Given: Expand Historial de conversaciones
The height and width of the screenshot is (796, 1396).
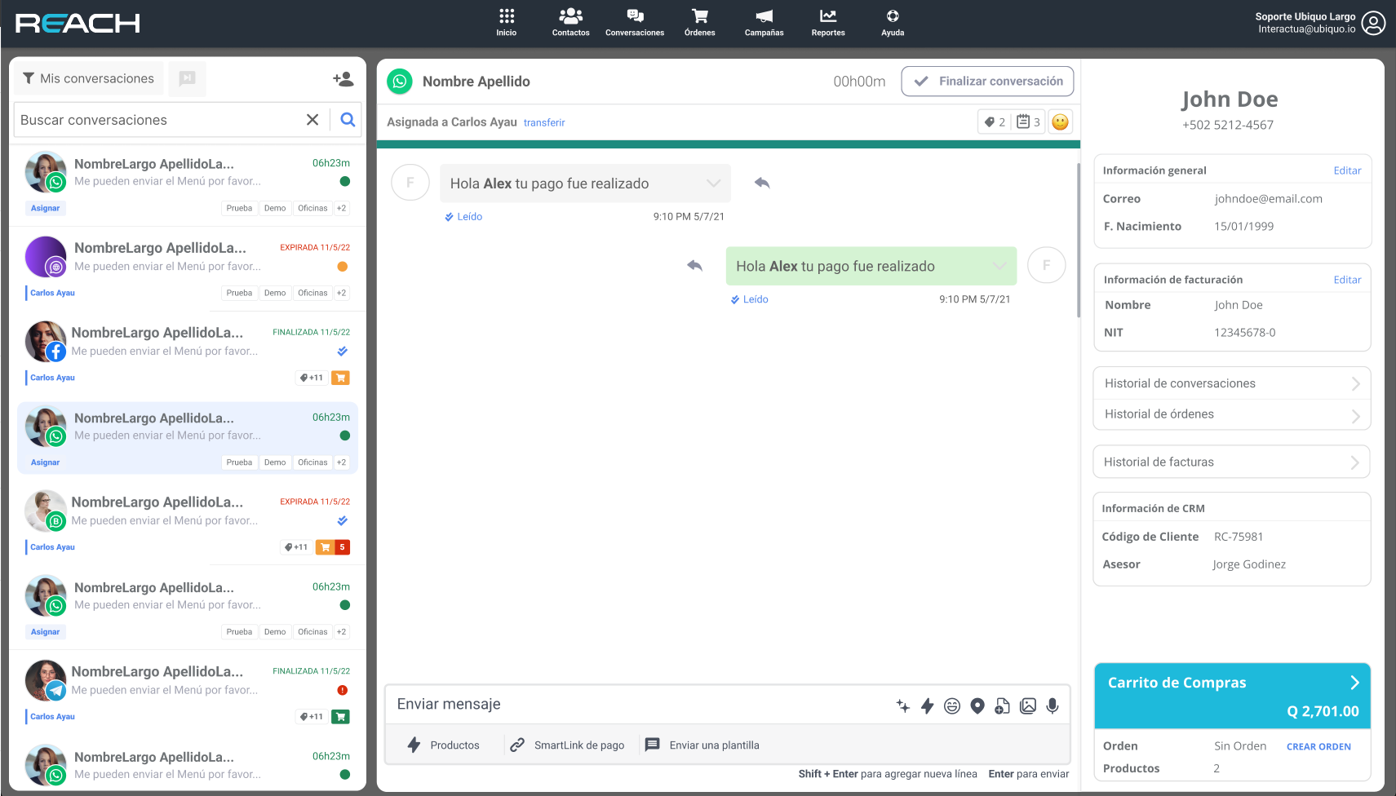Looking at the screenshot, I should tap(1231, 383).
